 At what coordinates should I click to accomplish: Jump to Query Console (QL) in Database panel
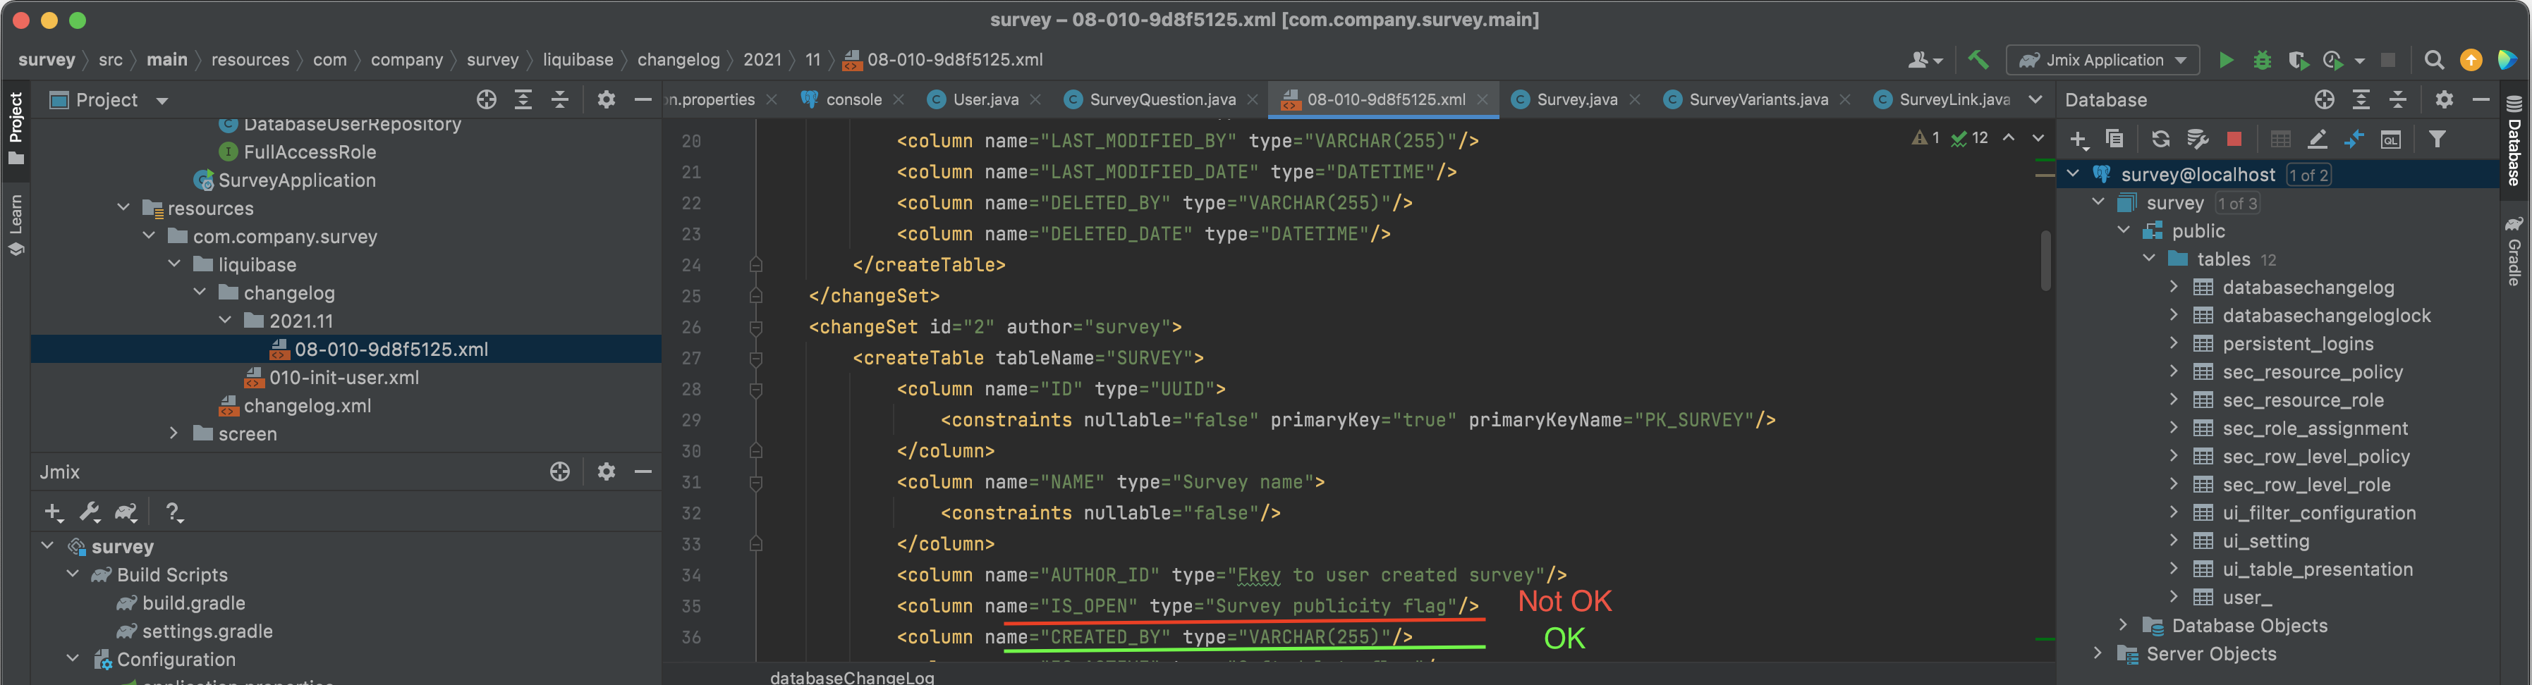point(2392,139)
